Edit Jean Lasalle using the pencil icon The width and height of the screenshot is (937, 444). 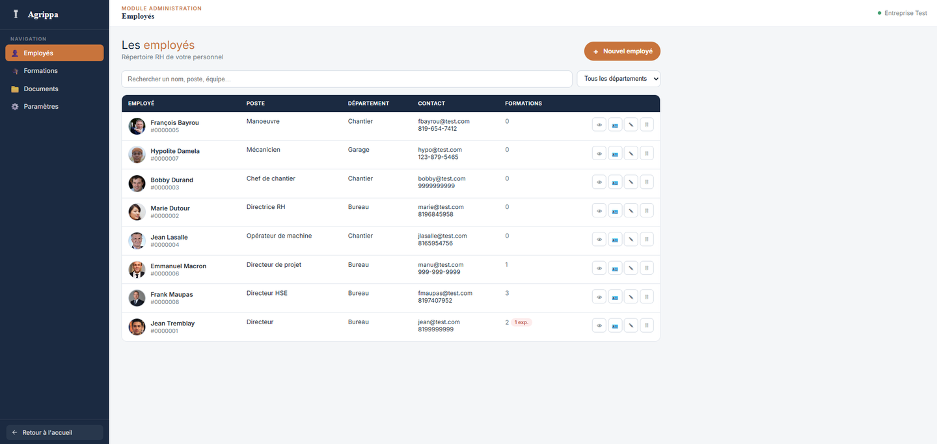631,240
